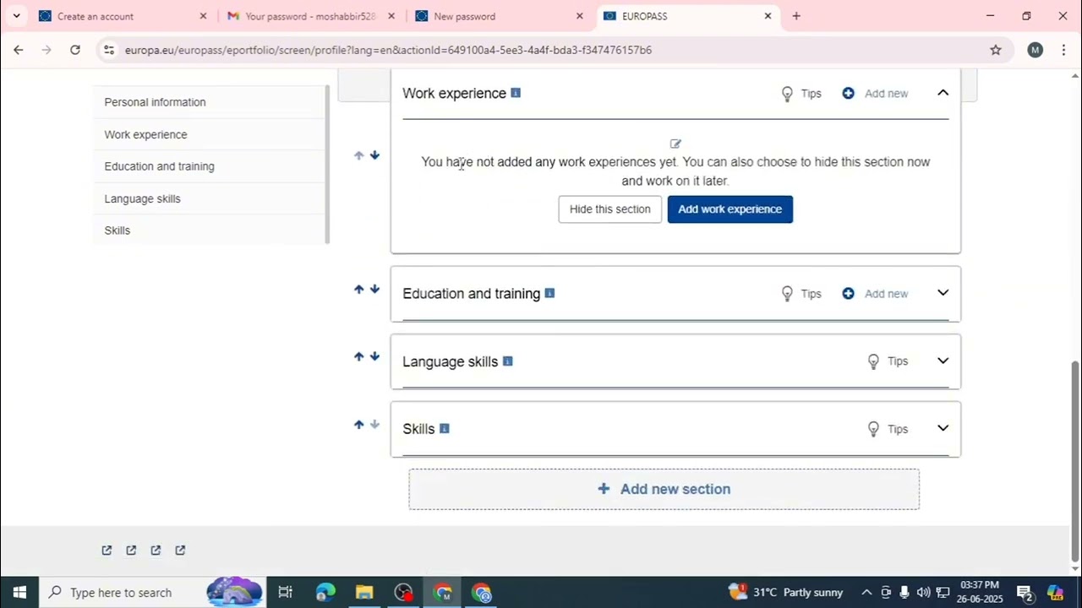Expand the Skills section

pos(943,428)
